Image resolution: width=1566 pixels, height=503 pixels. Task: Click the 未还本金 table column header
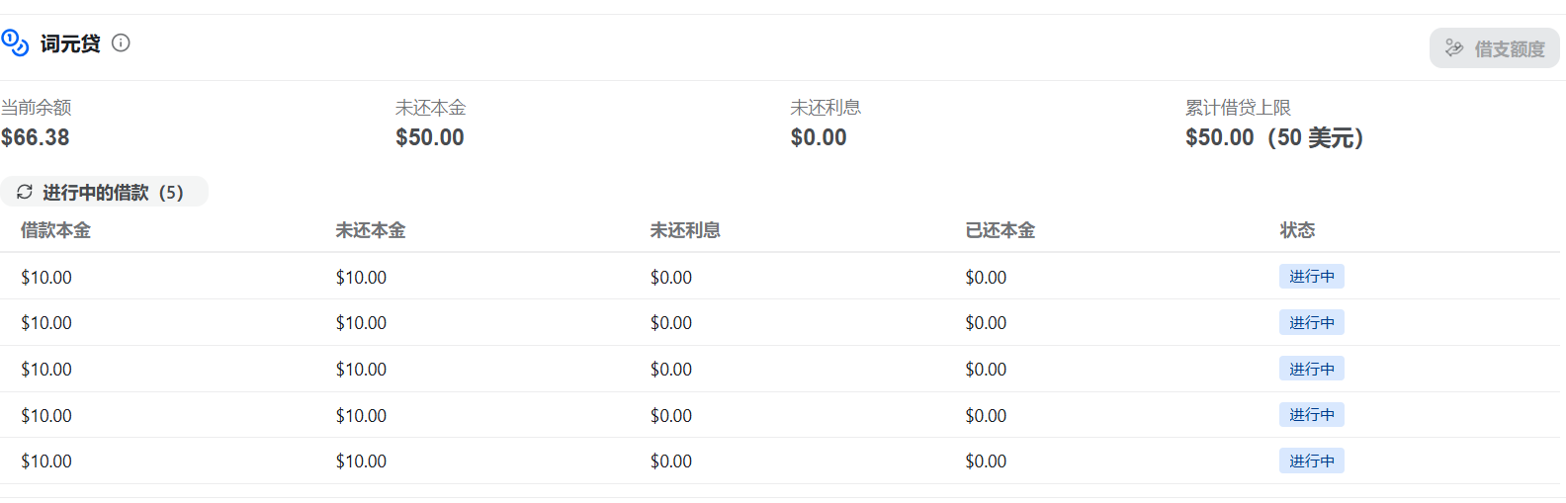371,230
